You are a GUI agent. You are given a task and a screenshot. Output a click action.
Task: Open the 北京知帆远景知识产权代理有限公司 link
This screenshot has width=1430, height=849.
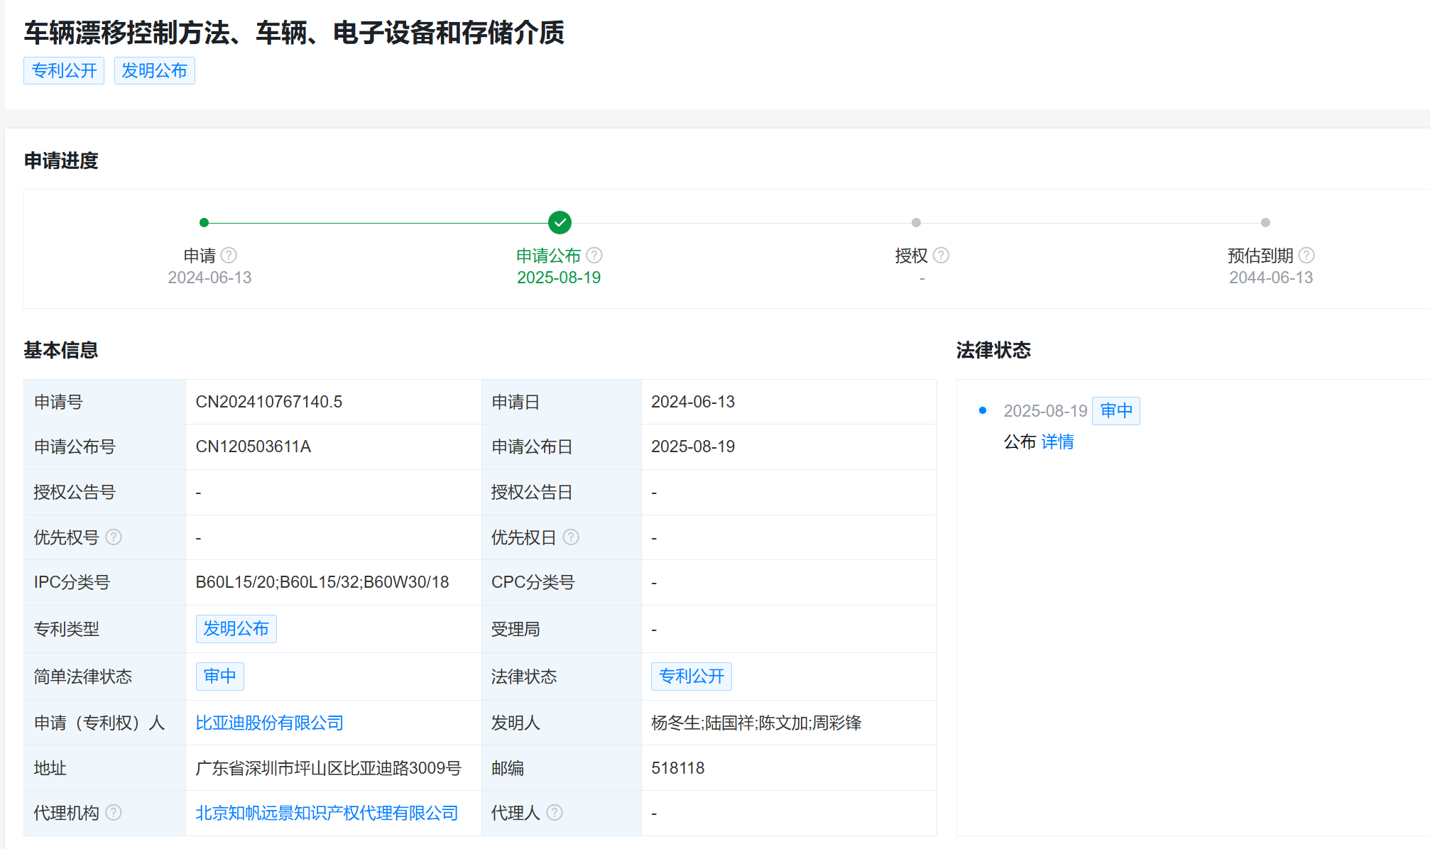point(327,813)
